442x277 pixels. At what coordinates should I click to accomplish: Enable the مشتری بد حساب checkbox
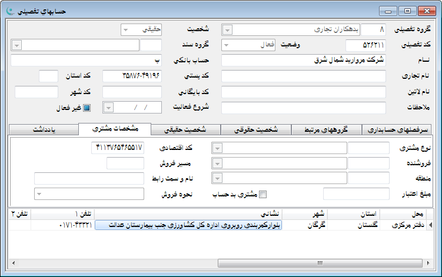pyautogui.click(x=263, y=194)
